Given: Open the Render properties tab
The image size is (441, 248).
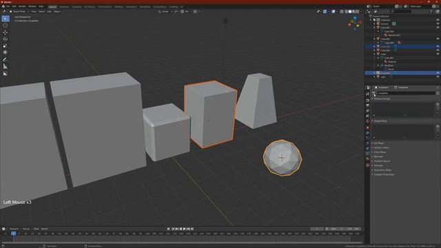Looking at the screenshot, I should click(367, 101).
